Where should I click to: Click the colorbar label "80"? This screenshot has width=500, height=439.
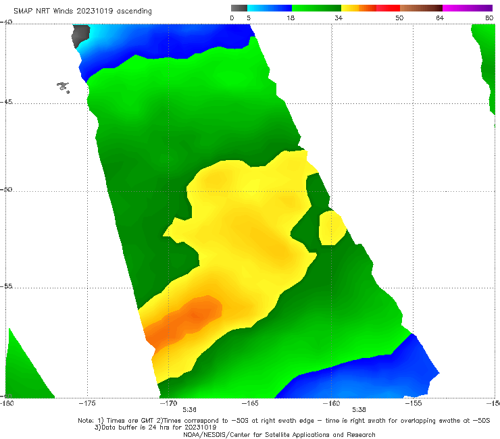click(x=489, y=18)
